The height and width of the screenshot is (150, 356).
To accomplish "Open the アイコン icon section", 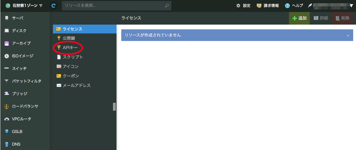I will [x=70, y=66].
